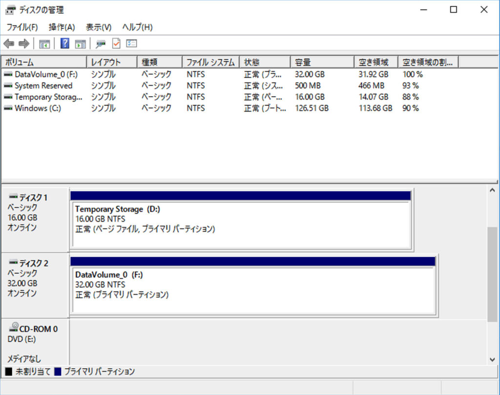The width and height of the screenshot is (500, 395).
Task: Select the CD-ROM 0 DVD (E:) panel
Action: tap(35, 342)
